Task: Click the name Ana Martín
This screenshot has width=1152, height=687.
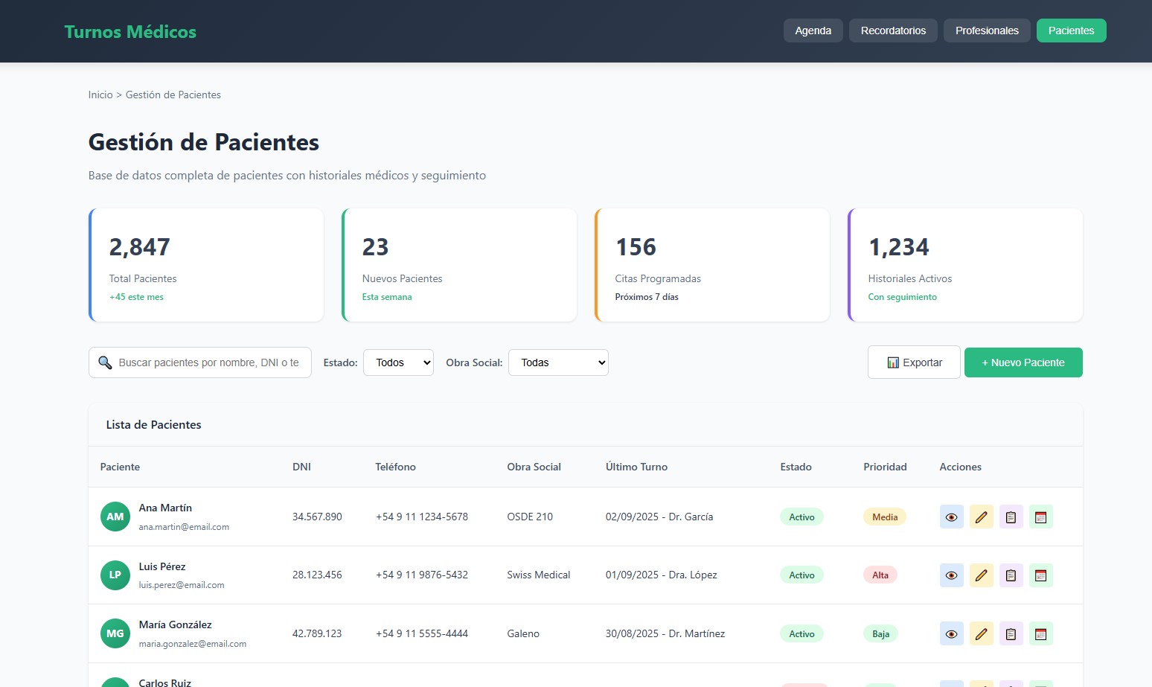Action: 165,508
